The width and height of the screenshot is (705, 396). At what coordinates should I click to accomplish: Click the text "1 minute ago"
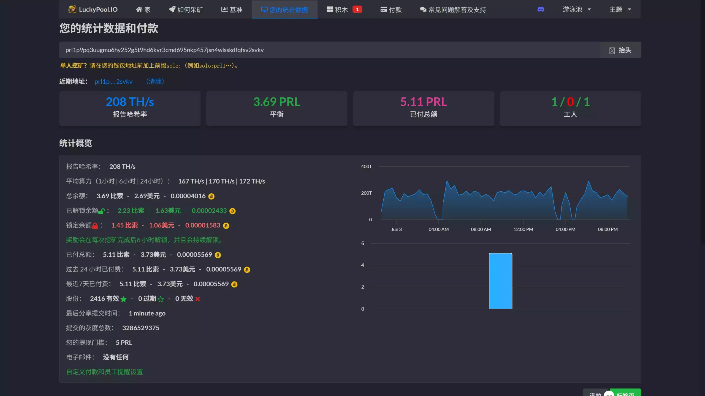147,313
